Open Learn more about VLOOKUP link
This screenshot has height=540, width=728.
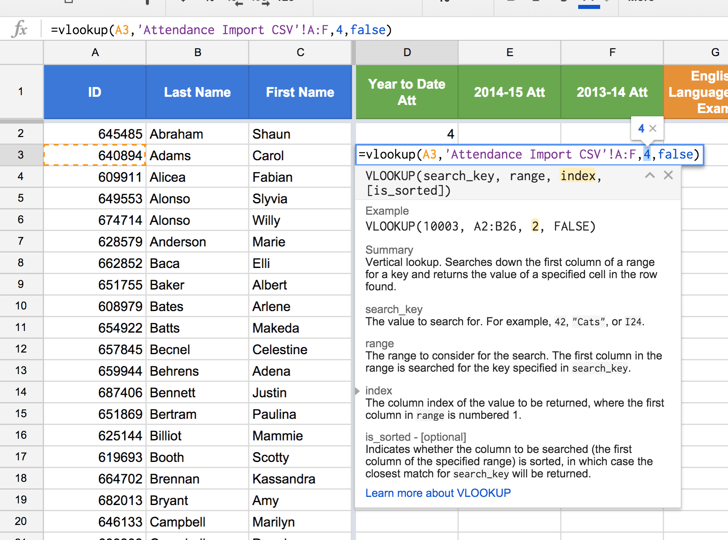click(x=438, y=493)
